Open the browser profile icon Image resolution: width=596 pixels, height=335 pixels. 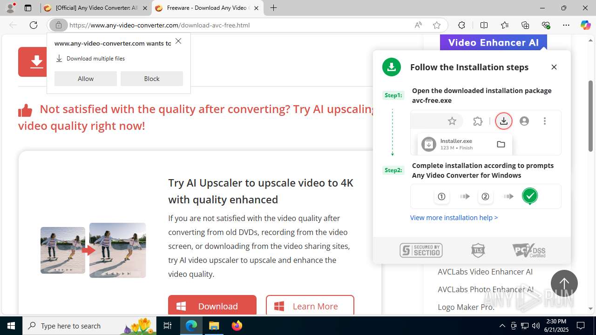coord(10,8)
